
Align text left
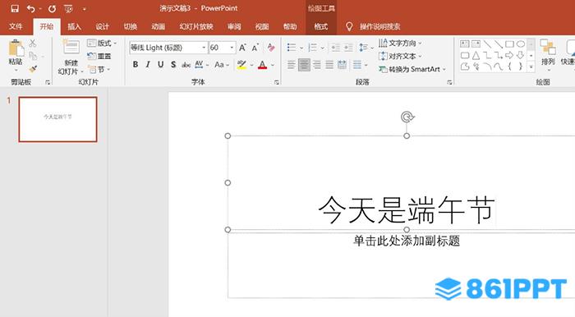tap(291, 65)
